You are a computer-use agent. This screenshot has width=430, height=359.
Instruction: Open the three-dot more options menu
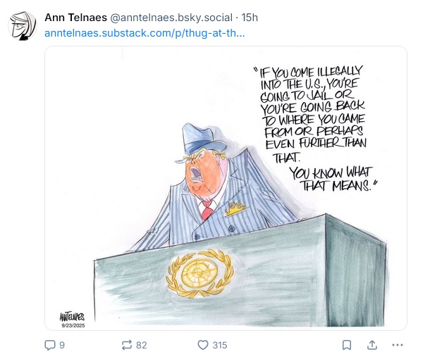pos(398,345)
